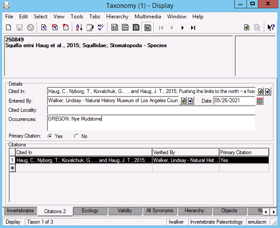Image resolution: width=280 pixels, height=228 pixels.
Task: Open linked record for Cited In field
Action: (x=267, y=92)
